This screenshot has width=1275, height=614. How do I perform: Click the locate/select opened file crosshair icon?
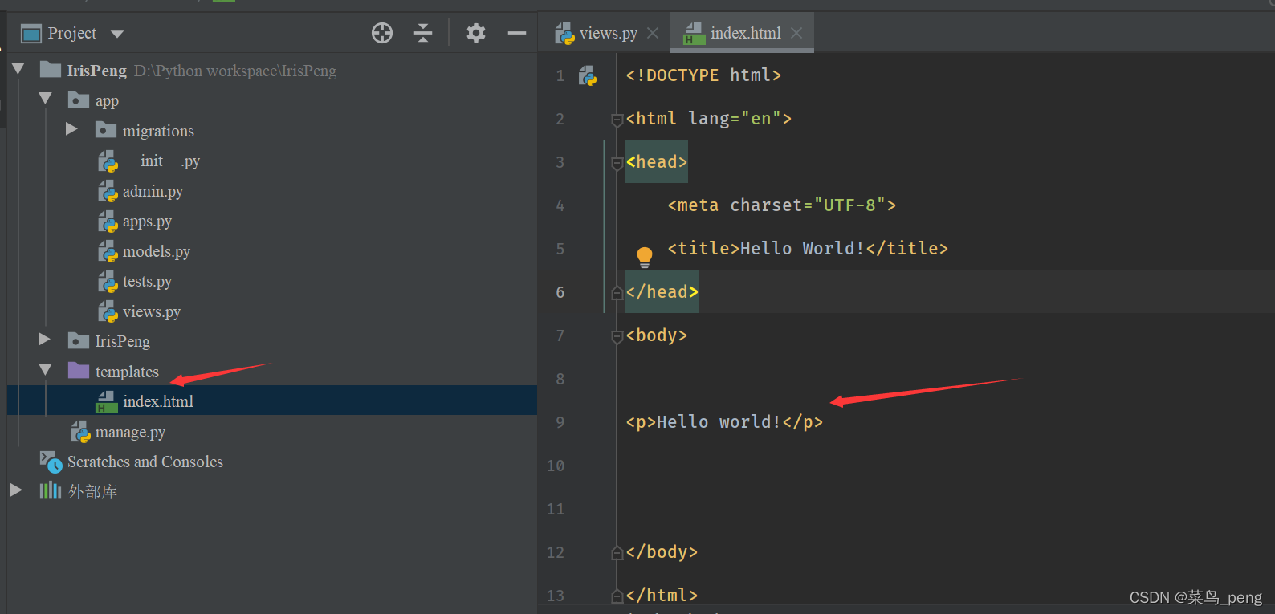click(x=382, y=33)
